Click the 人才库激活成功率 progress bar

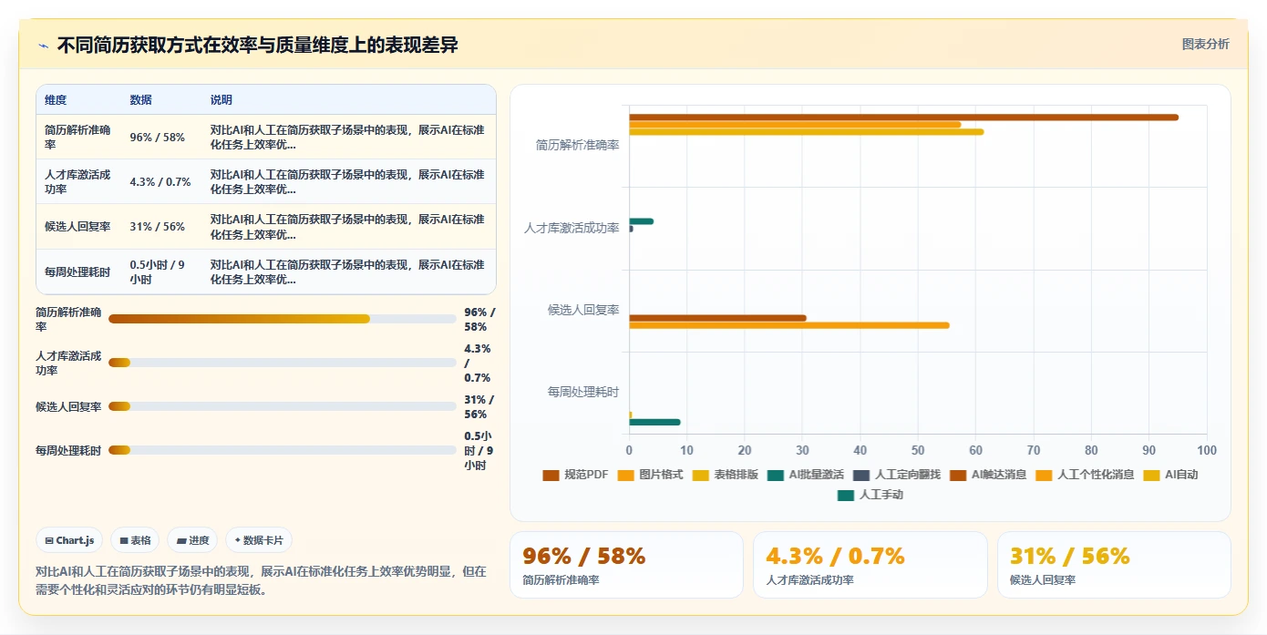click(x=283, y=363)
